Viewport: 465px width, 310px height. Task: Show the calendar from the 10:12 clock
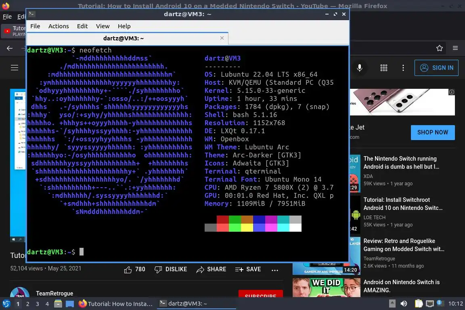[455, 304]
